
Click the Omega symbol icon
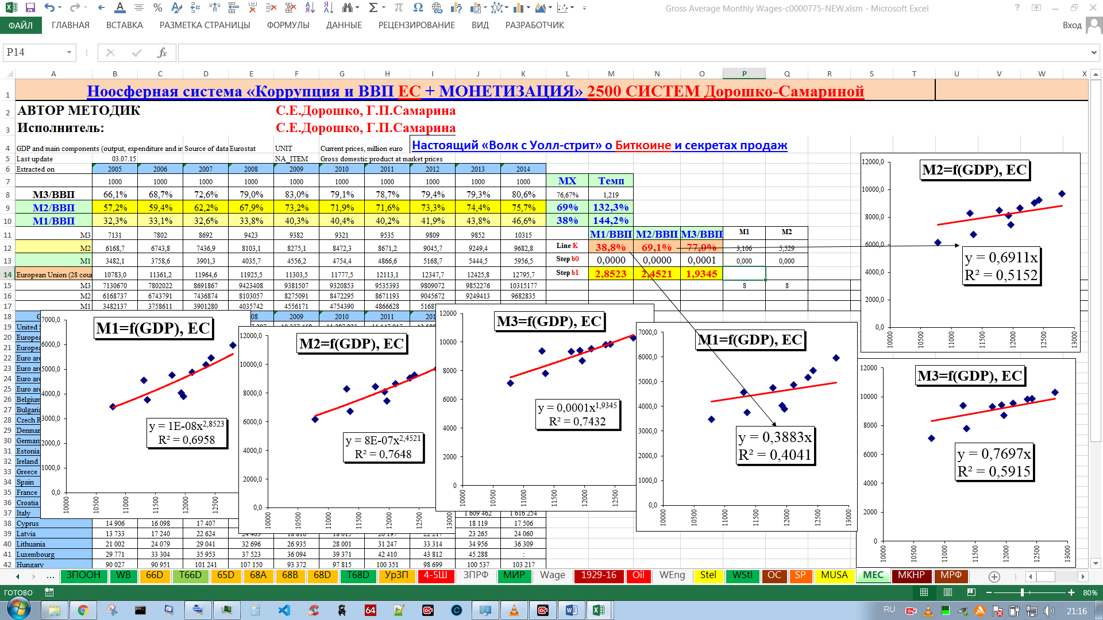(x=418, y=8)
